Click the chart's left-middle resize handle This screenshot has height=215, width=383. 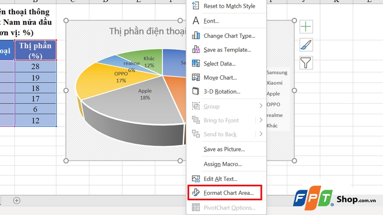click(66, 90)
